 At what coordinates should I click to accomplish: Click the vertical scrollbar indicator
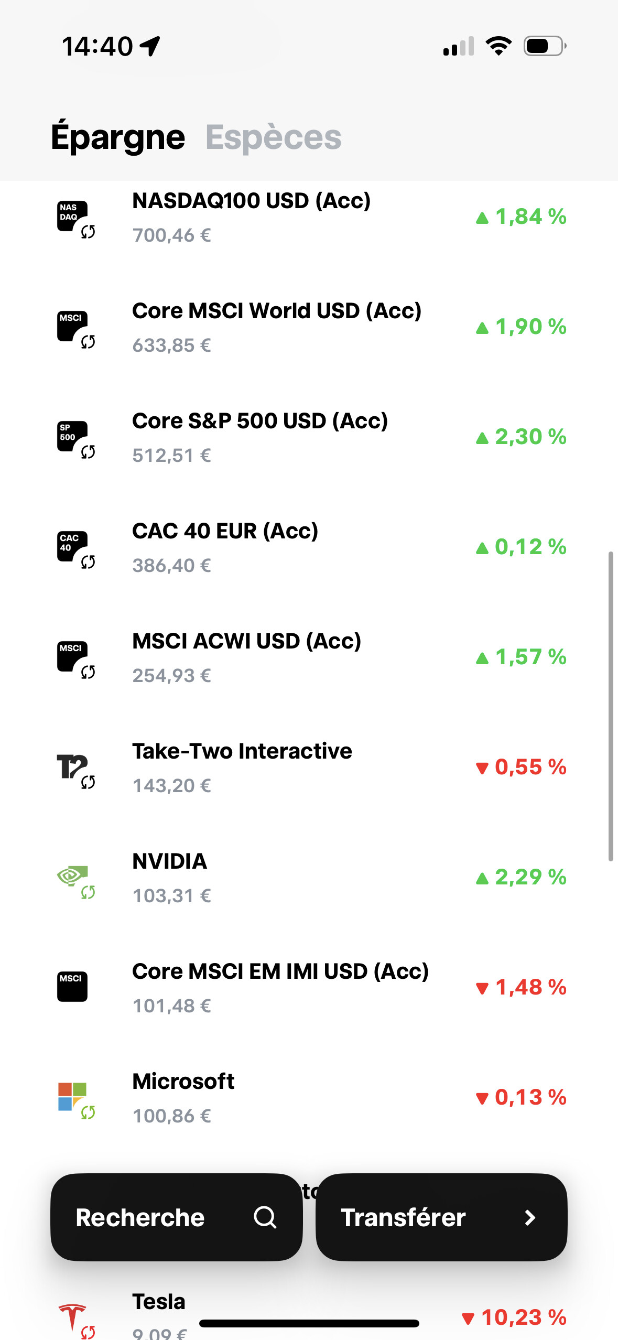coord(610,705)
